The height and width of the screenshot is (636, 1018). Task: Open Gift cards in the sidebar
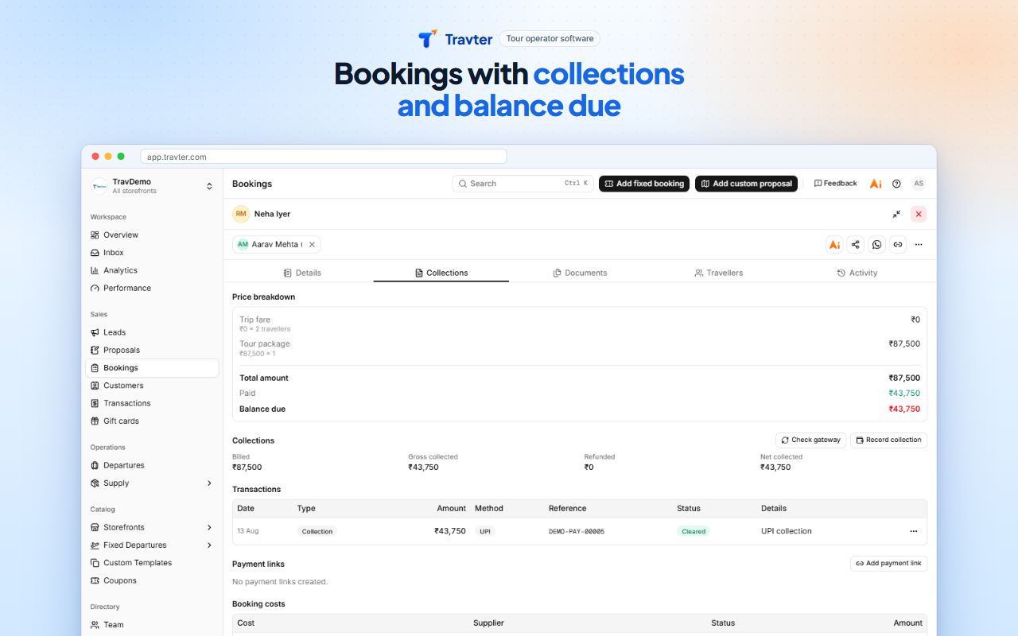152,421
